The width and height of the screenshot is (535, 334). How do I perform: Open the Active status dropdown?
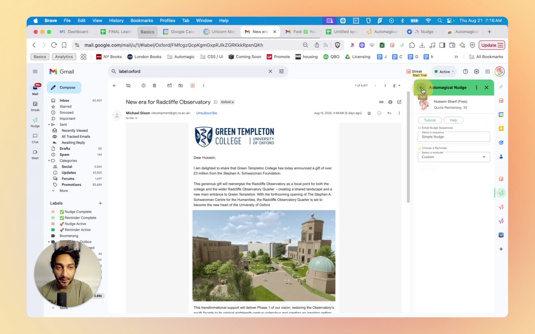444,72
